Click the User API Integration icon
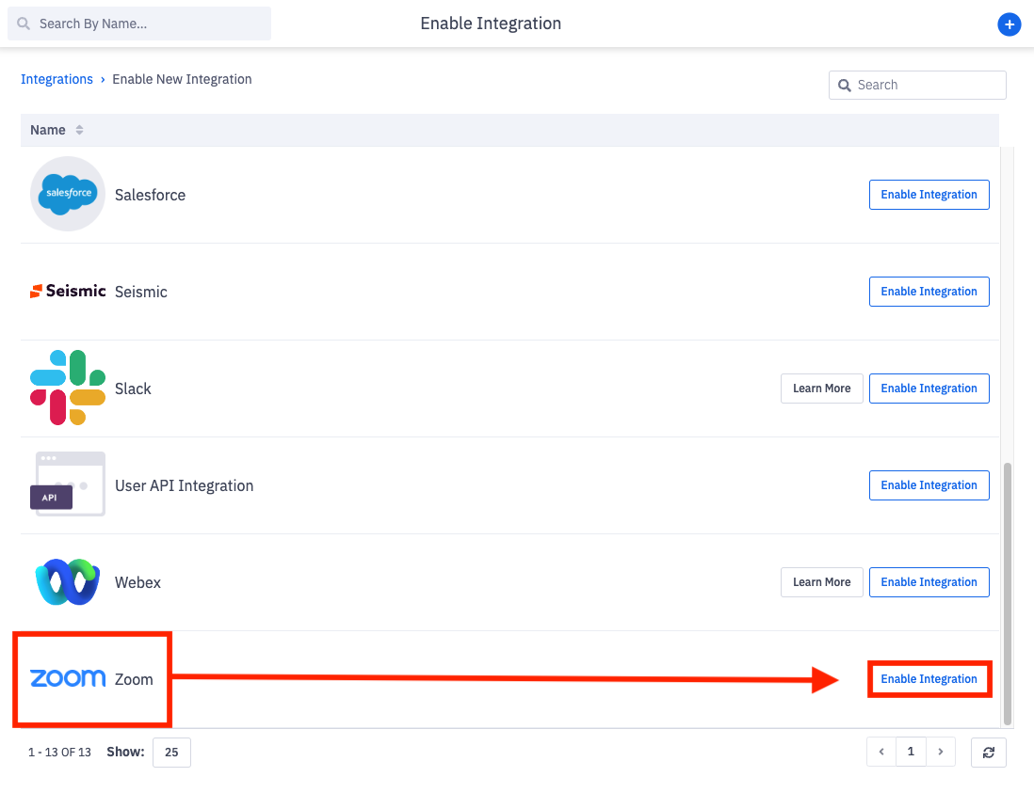 point(68,484)
